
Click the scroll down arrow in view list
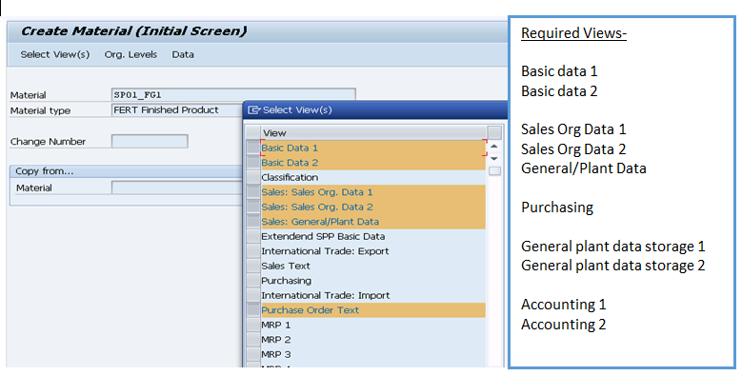(x=494, y=158)
